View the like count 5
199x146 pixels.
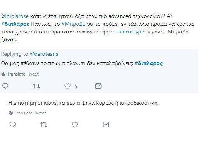tap(76, 86)
